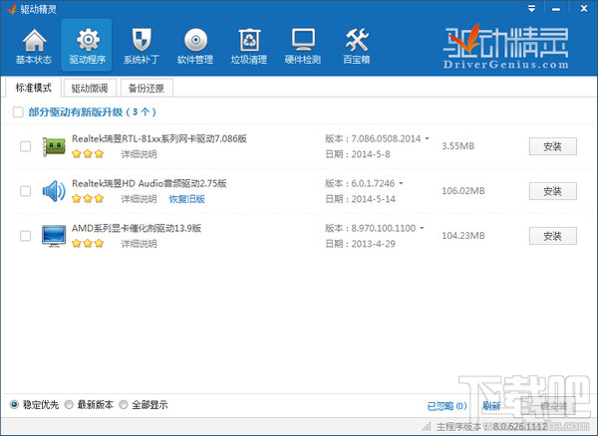Viewport: 598px width, 436px height.
Task: Install the Realtek HD Audio driver
Action: (552, 191)
